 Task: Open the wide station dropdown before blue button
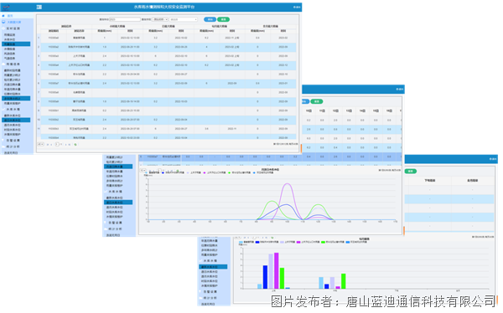click(184, 19)
